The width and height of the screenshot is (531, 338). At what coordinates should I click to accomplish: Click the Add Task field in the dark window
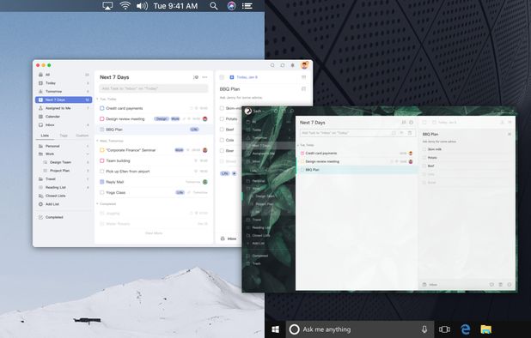pyautogui.click(x=357, y=133)
